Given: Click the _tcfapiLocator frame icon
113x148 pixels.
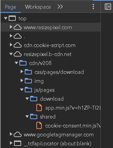Looking at the screenshot, I should 18,143.
